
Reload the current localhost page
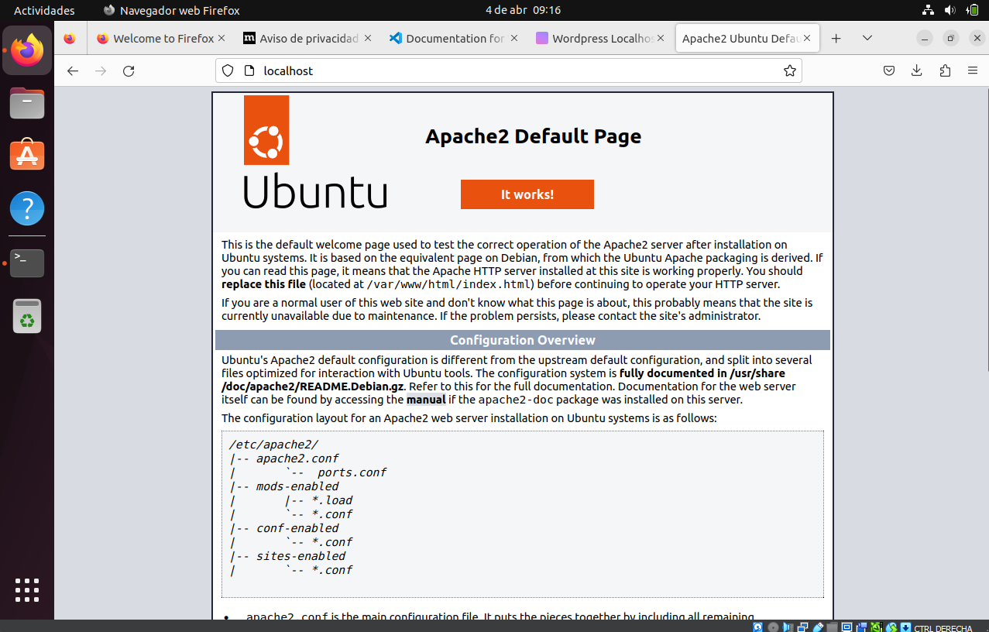tap(129, 71)
